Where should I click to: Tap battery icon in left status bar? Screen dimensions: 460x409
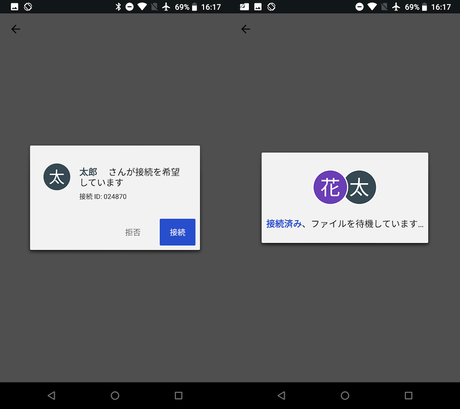194,7
